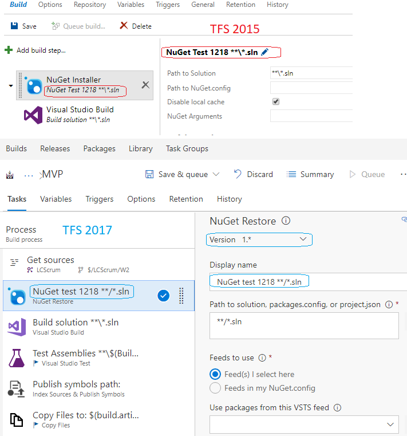Click the NuGet Restore task icon in TFS 2017
Image resolution: width=407 pixels, height=436 pixels.
coord(17,296)
